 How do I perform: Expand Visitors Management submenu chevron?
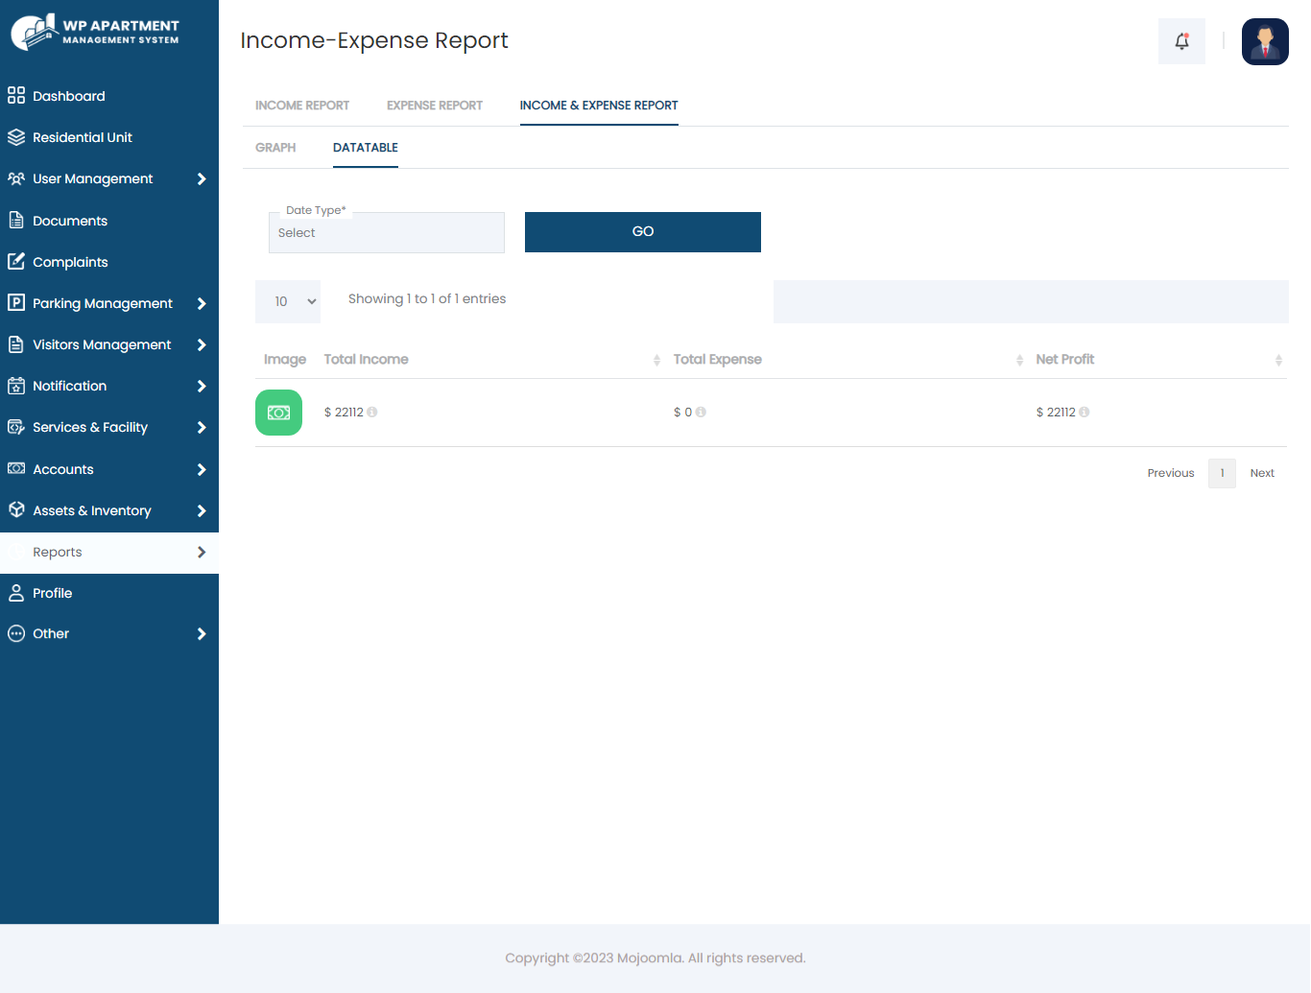[202, 344]
